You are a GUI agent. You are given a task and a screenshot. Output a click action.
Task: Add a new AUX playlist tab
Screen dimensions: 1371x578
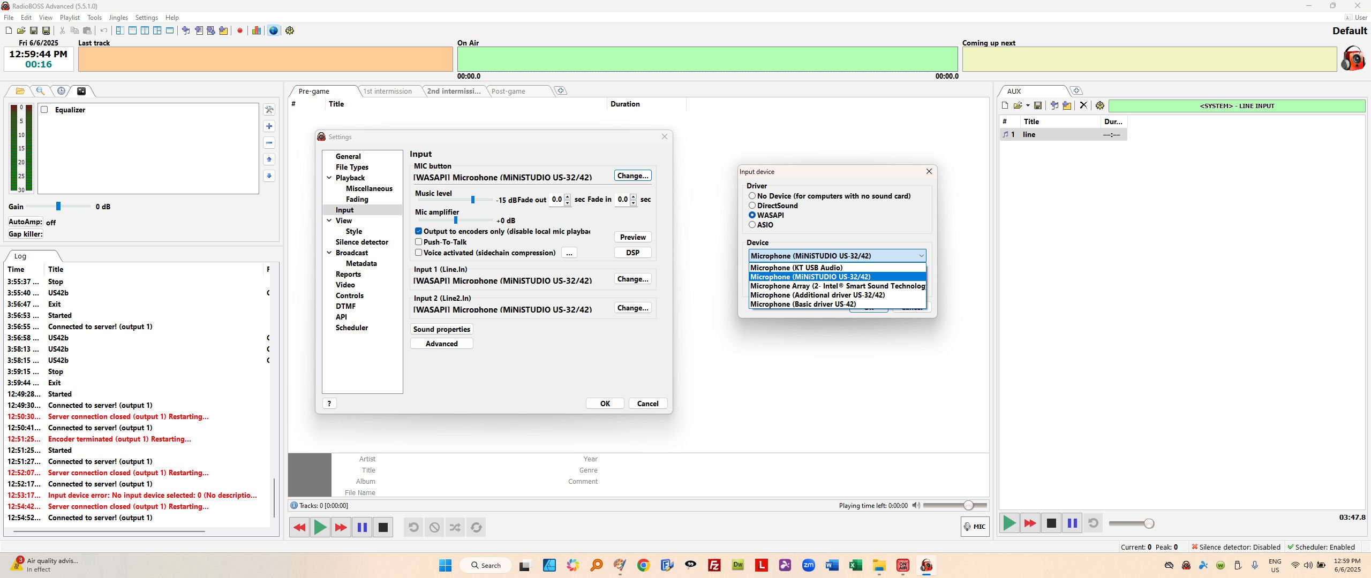click(x=1076, y=91)
